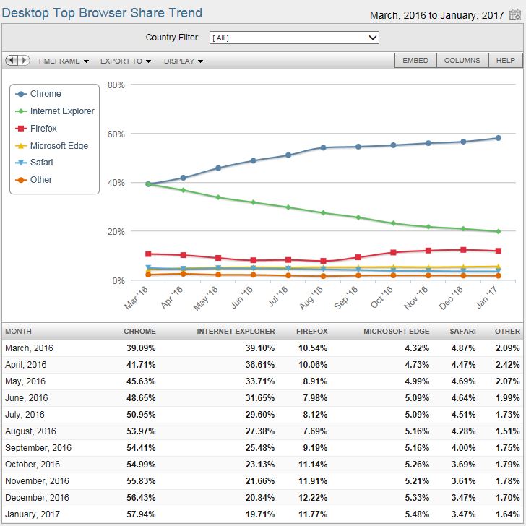Click the Nov '16 x-axis label
Image resolution: width=526 pixels, height=526 pixels.
[x=415, y=298]
